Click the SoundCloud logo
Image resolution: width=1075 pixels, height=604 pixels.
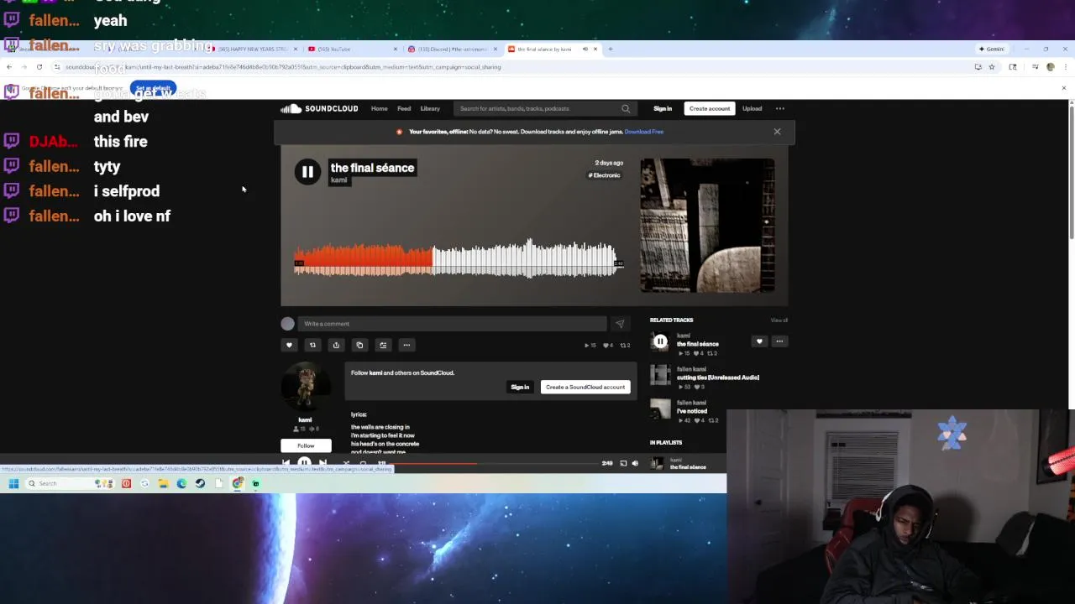(319, 108)
